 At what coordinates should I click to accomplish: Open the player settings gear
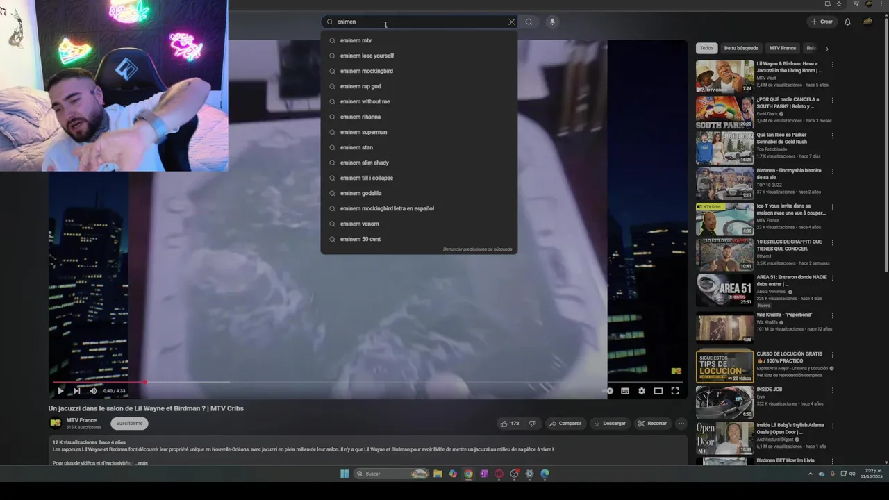tap(642, 391)
